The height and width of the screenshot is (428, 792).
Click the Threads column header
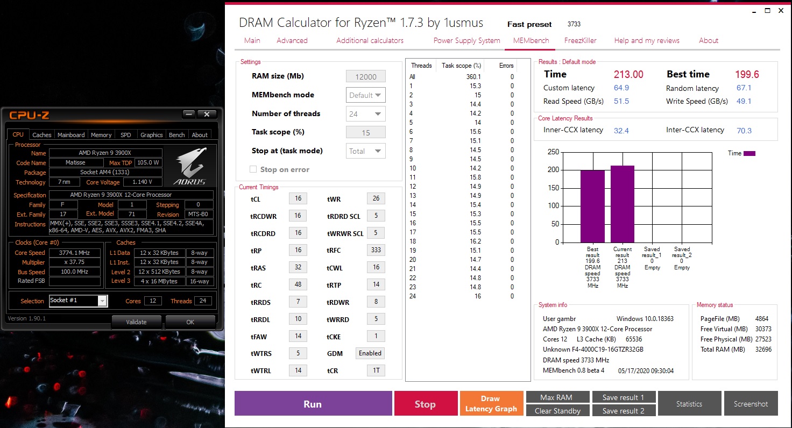click(421, 66)
